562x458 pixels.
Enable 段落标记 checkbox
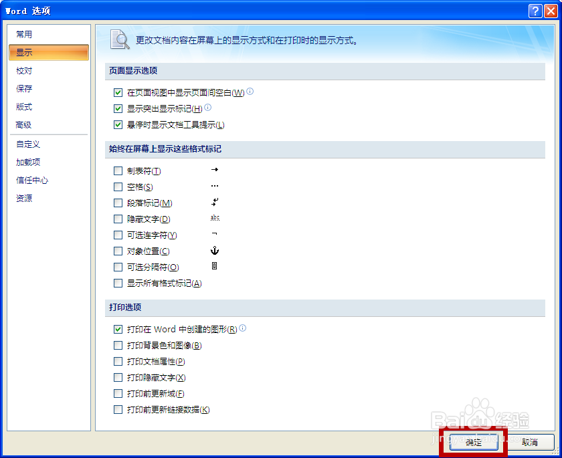118,203
